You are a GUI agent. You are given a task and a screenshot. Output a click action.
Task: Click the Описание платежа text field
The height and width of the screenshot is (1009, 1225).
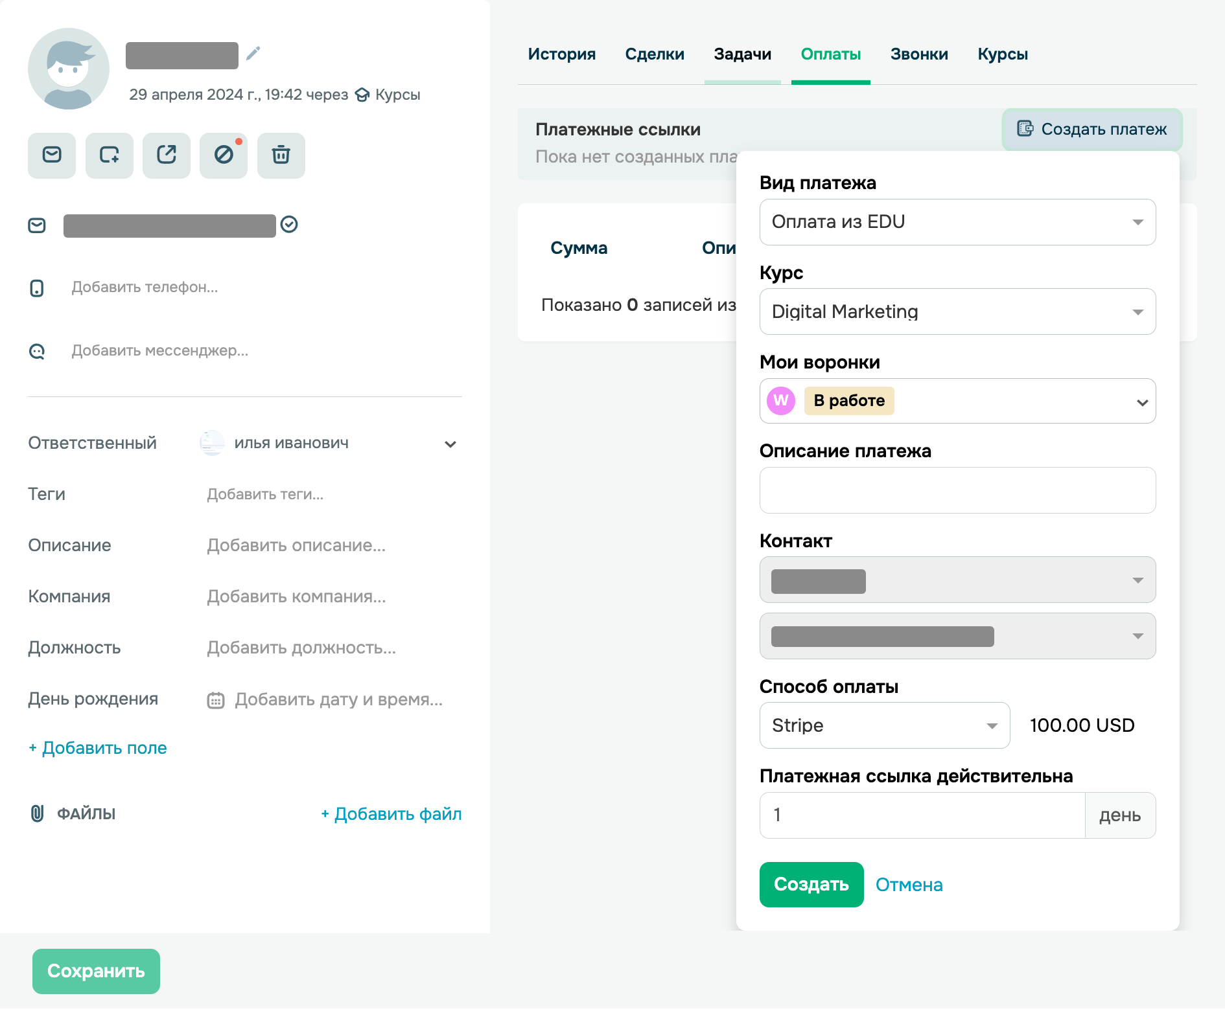click(957, 490)
